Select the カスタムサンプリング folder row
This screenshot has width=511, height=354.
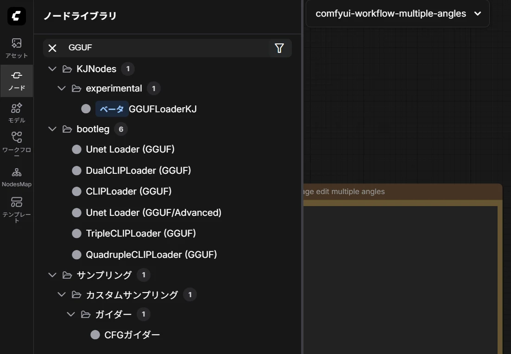[168, 295]
